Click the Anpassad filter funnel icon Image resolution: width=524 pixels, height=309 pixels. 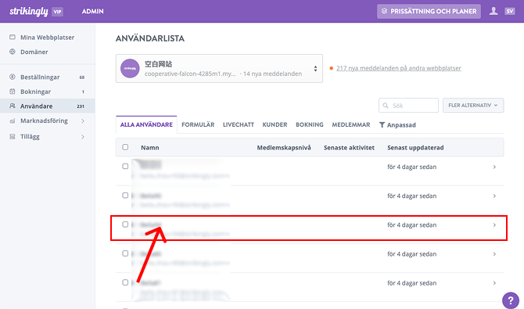click(382, 124)
